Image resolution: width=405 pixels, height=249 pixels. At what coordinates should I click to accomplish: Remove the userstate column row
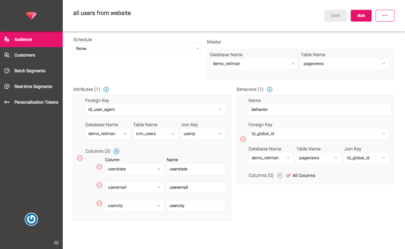[x=99, y=167]
